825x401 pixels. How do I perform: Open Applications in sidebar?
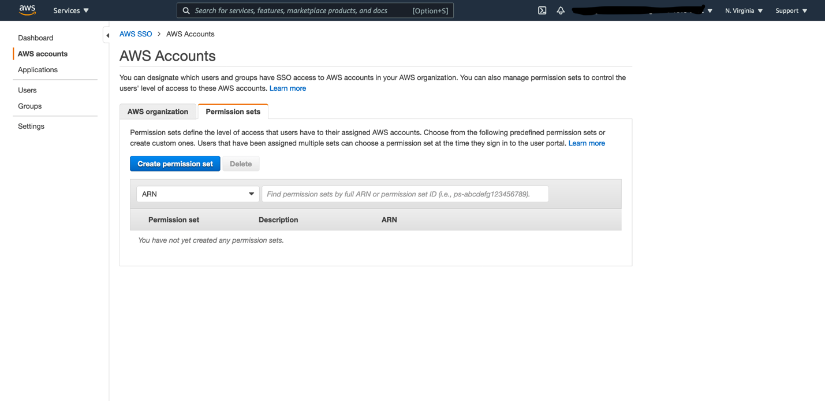(38, 70)
